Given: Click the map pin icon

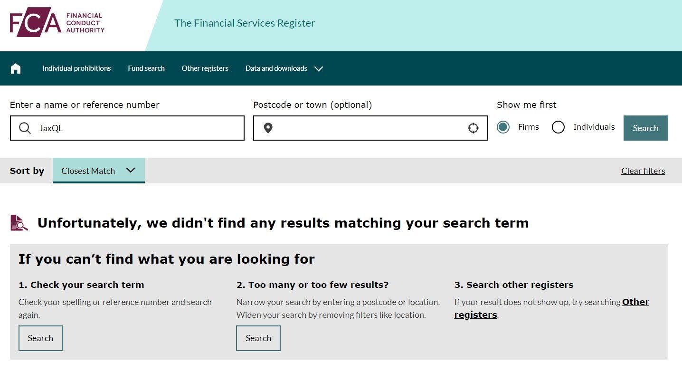Looking at the screenshot, I should pyautogui.click(x=268, y=128).
